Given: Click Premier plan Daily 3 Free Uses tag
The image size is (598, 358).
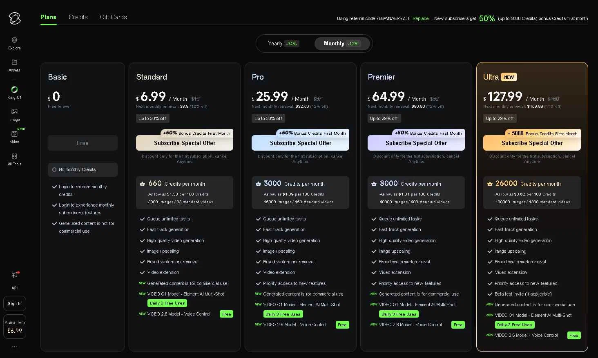Looking at the screenshot, I should [x=399, y=314].
